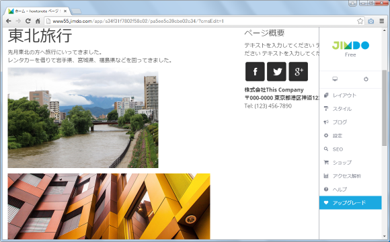
Task: Click the Google Plus icon
Action: pos(299,72)
